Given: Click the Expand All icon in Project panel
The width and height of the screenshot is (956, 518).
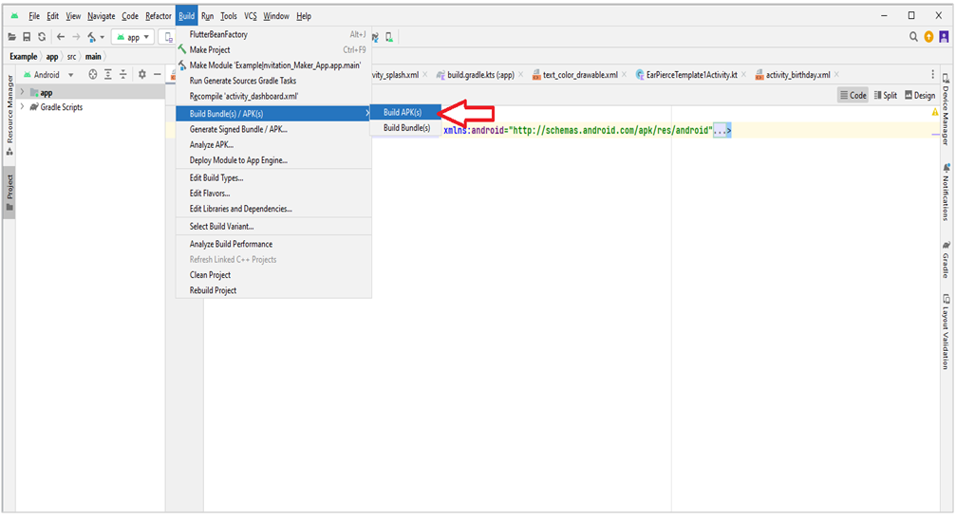Looking at the screenshot, I should tap(108, 74).
